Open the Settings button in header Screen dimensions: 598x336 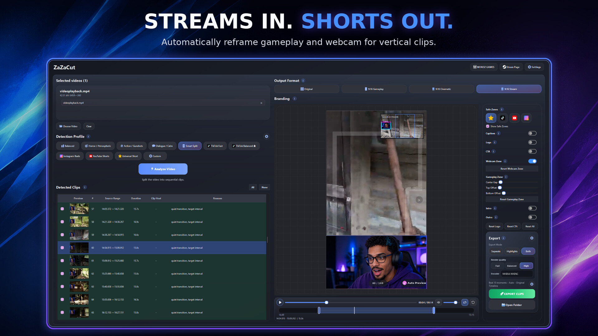(x=534, y=67)
